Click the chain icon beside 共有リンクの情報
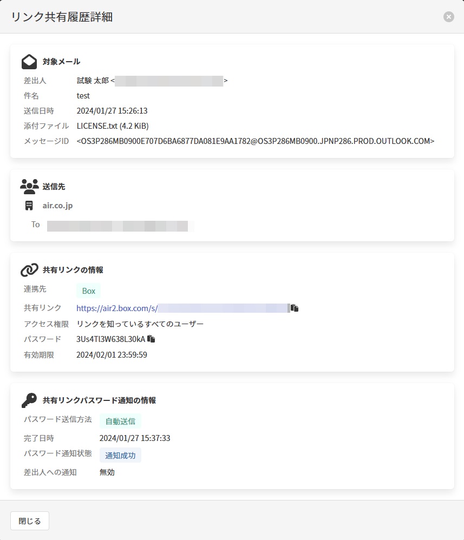 point(29,270)
